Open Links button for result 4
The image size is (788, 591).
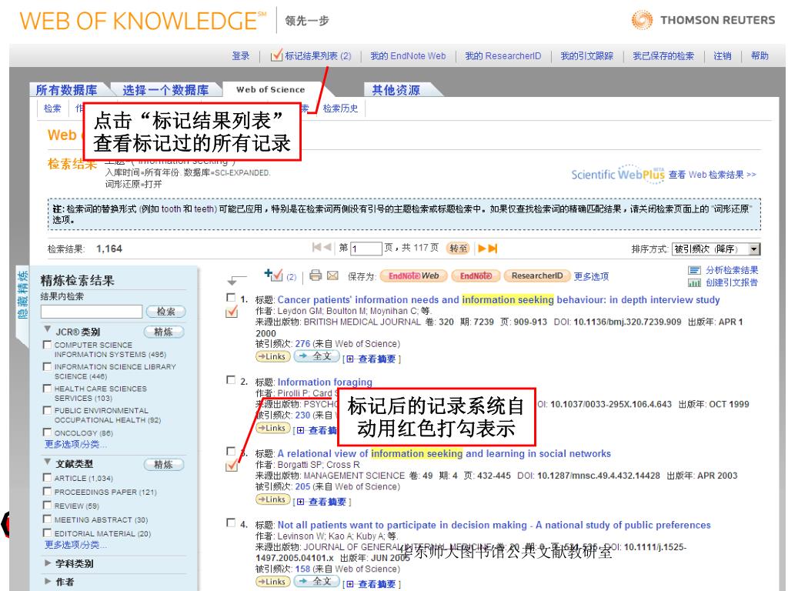(x=272, y=582)
